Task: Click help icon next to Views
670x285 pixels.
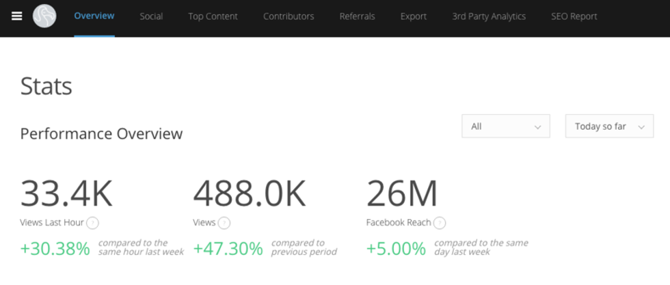Action: (x=224, y=223)
